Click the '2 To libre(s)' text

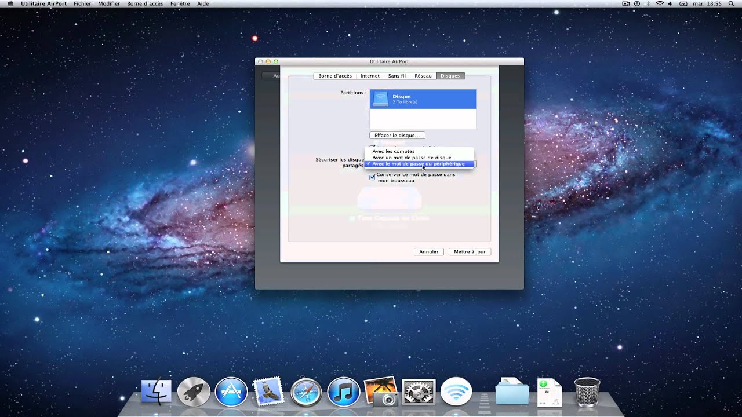point(405,102)
